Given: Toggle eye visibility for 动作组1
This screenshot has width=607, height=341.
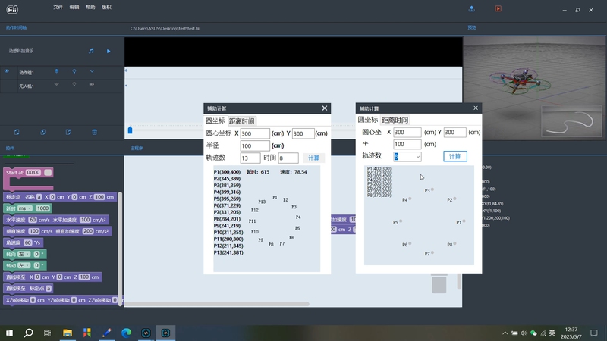Looking at the screenshot, I should [x=7, y=71].
